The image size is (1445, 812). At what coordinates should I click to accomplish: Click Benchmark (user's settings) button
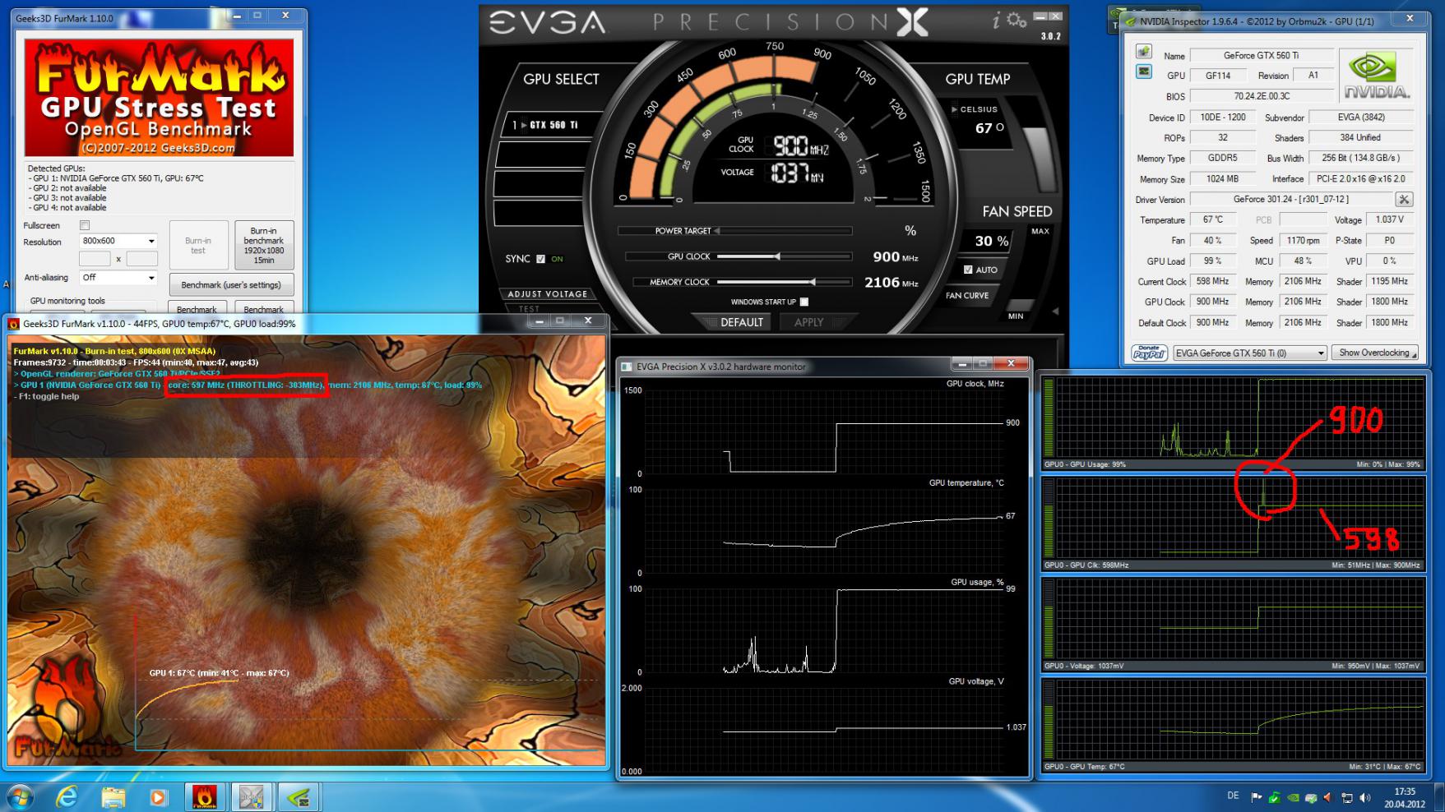[x=231, y=285]
